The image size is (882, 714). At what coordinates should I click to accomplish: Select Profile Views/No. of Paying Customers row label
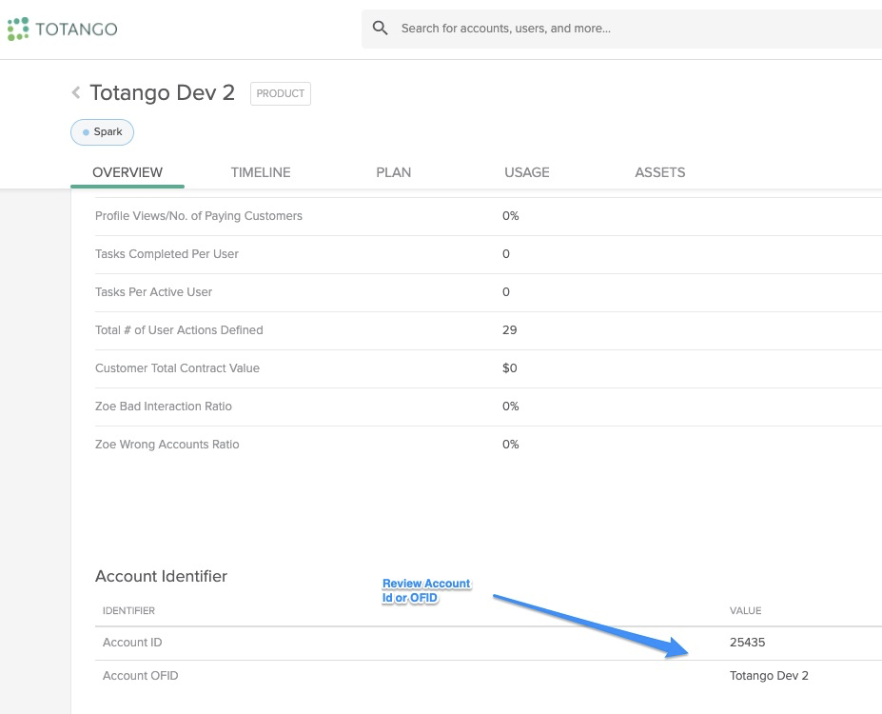pos(199,216)
